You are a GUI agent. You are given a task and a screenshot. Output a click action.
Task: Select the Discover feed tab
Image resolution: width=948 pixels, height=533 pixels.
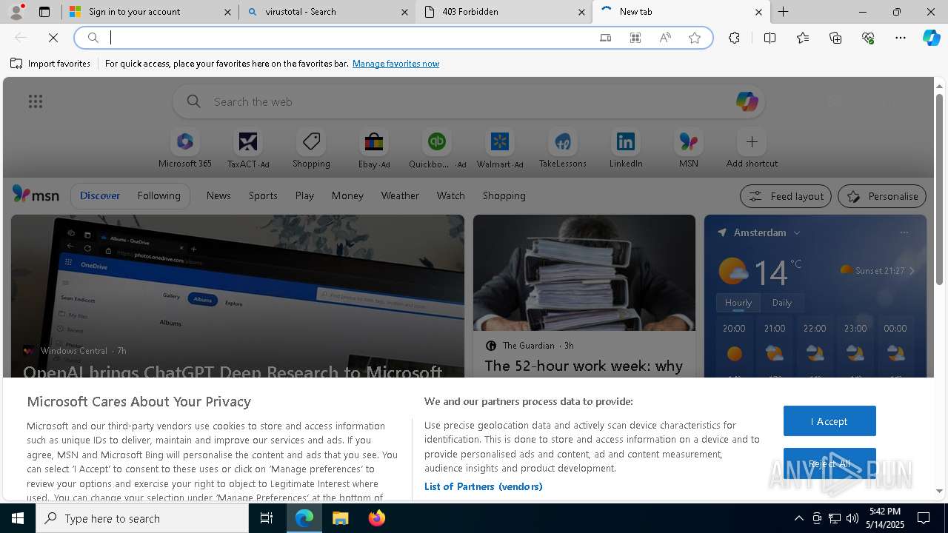click(100, 195)
